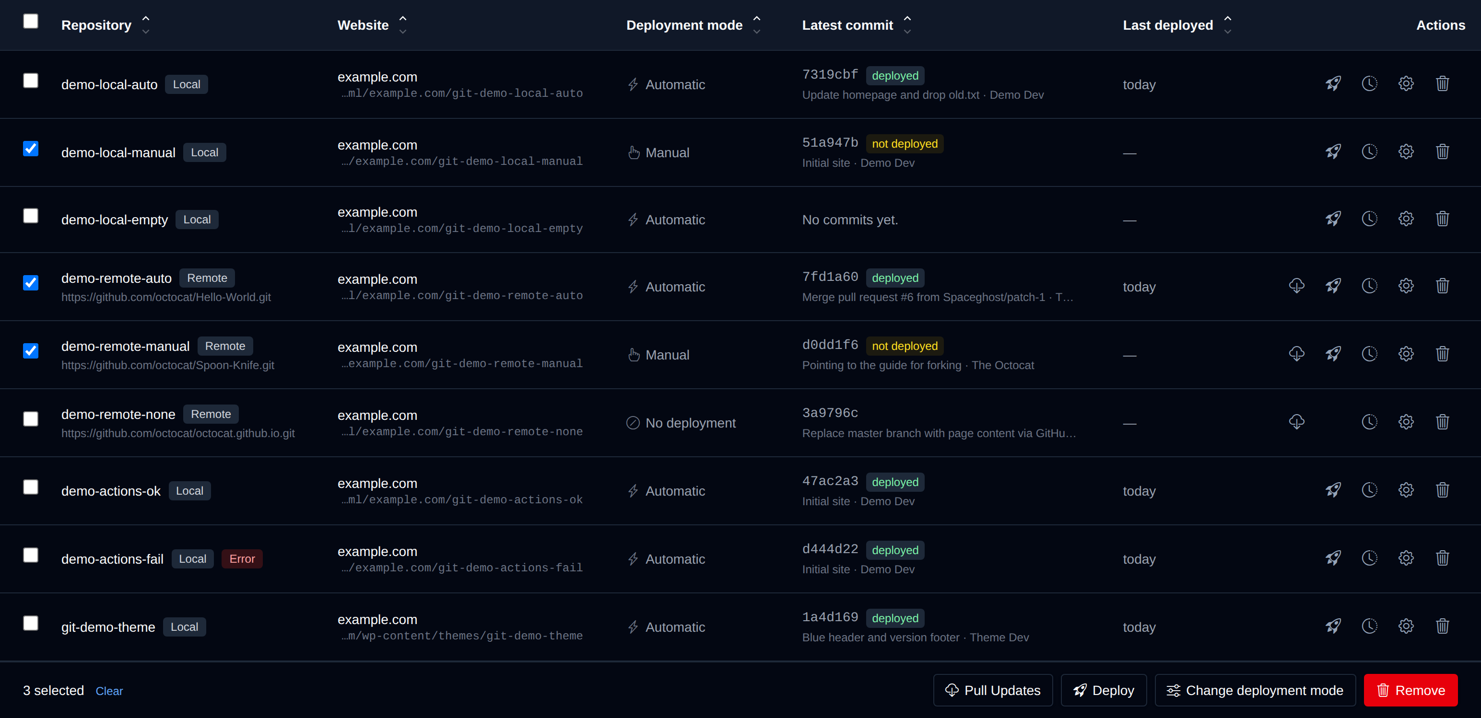The height and width of the screenshot is (718, 1481).
Task: Click commit hash 7319cbf
Action: click(830, 75)
